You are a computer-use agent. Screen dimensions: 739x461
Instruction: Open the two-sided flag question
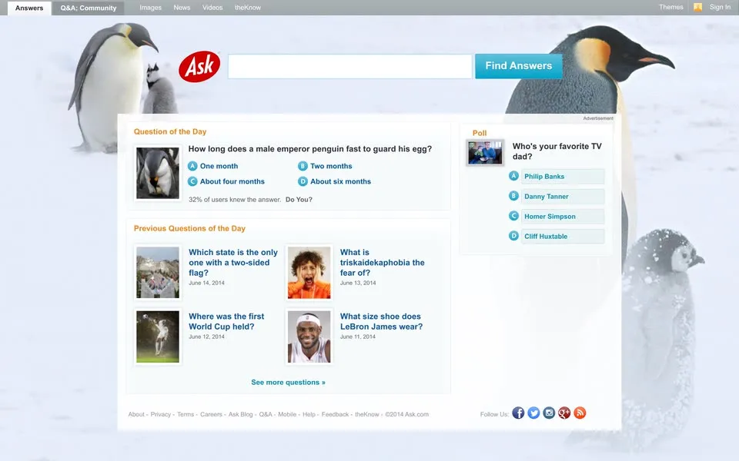click(x=233, y=263)
